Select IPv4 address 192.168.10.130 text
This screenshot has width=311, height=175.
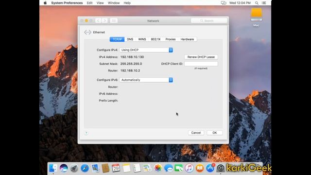tap(132, 57)
